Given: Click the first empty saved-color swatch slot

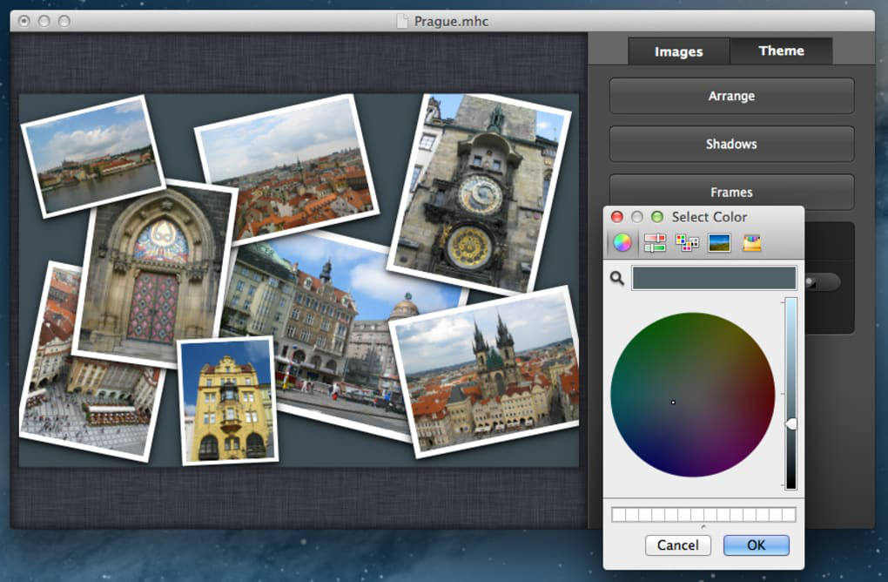Looking at the screenshot, I should click(618, 515).
